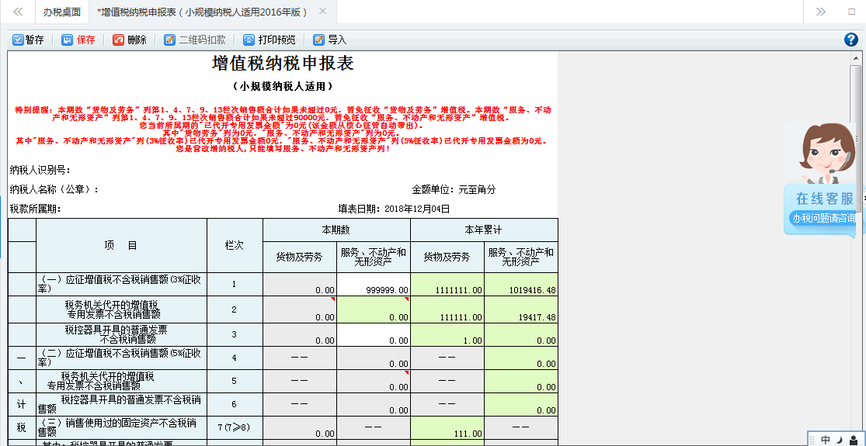
Task: Click row 6 services column cell 0.00
Action: point(374,404)
